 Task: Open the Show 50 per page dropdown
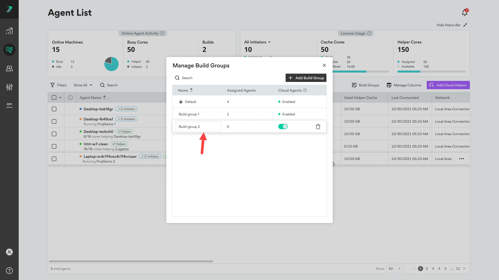[395, 269]
